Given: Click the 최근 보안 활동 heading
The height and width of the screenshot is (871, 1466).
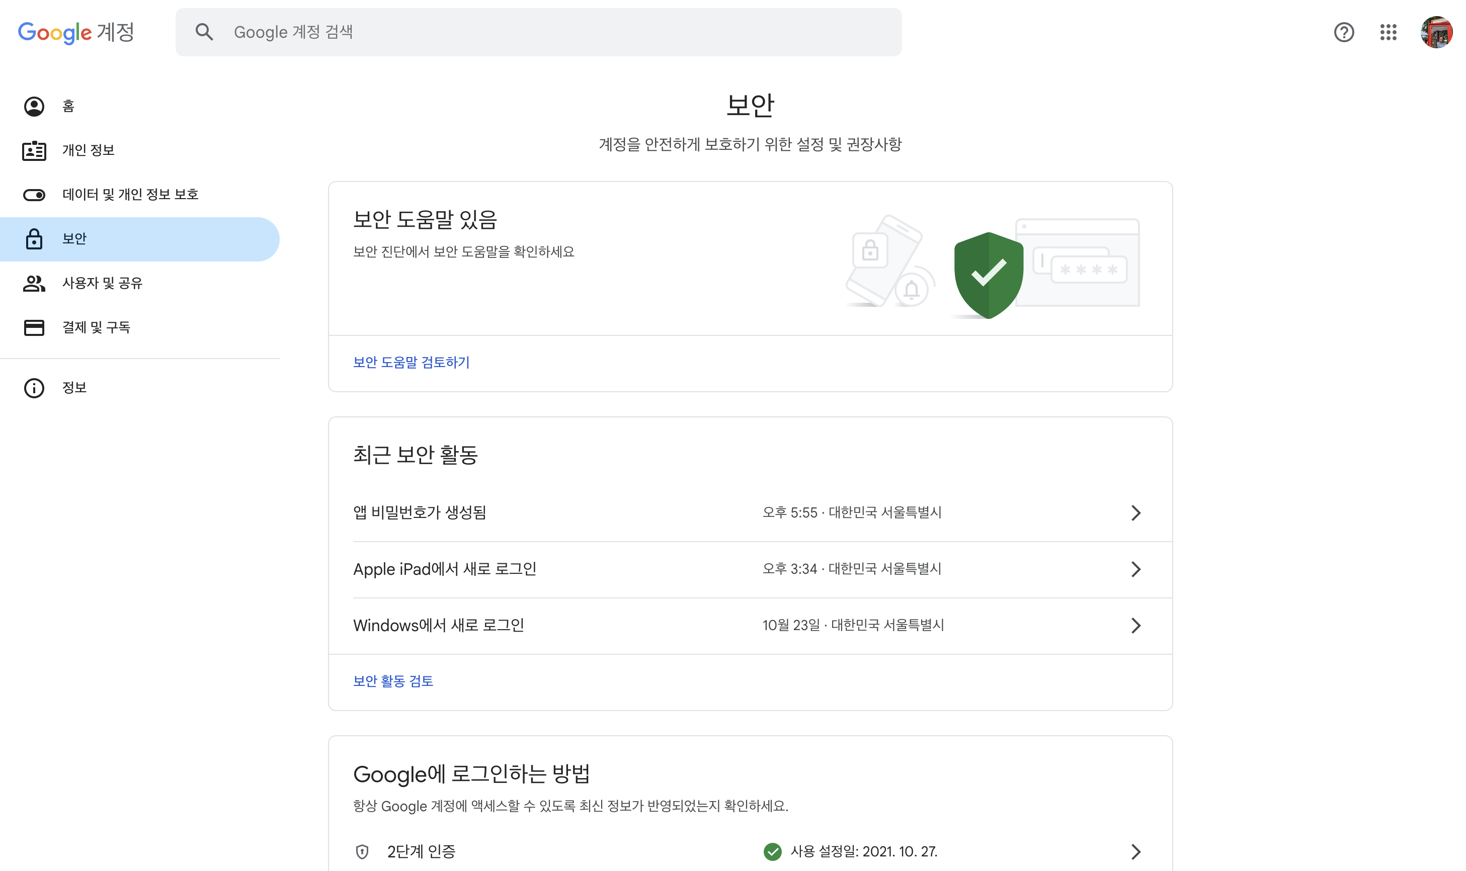Looking at the screenshot, I should [x=415, y=455].
